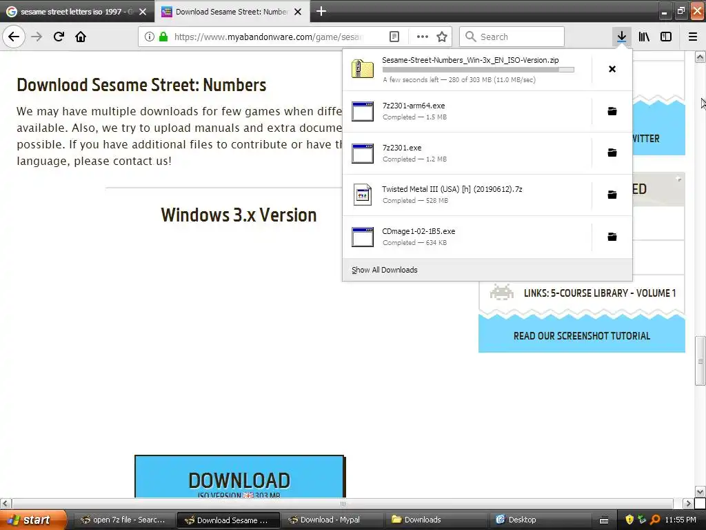Click the vertical scrollbar down arrow
This screenshot has height=530, width=706.
(x=700, y=491)
